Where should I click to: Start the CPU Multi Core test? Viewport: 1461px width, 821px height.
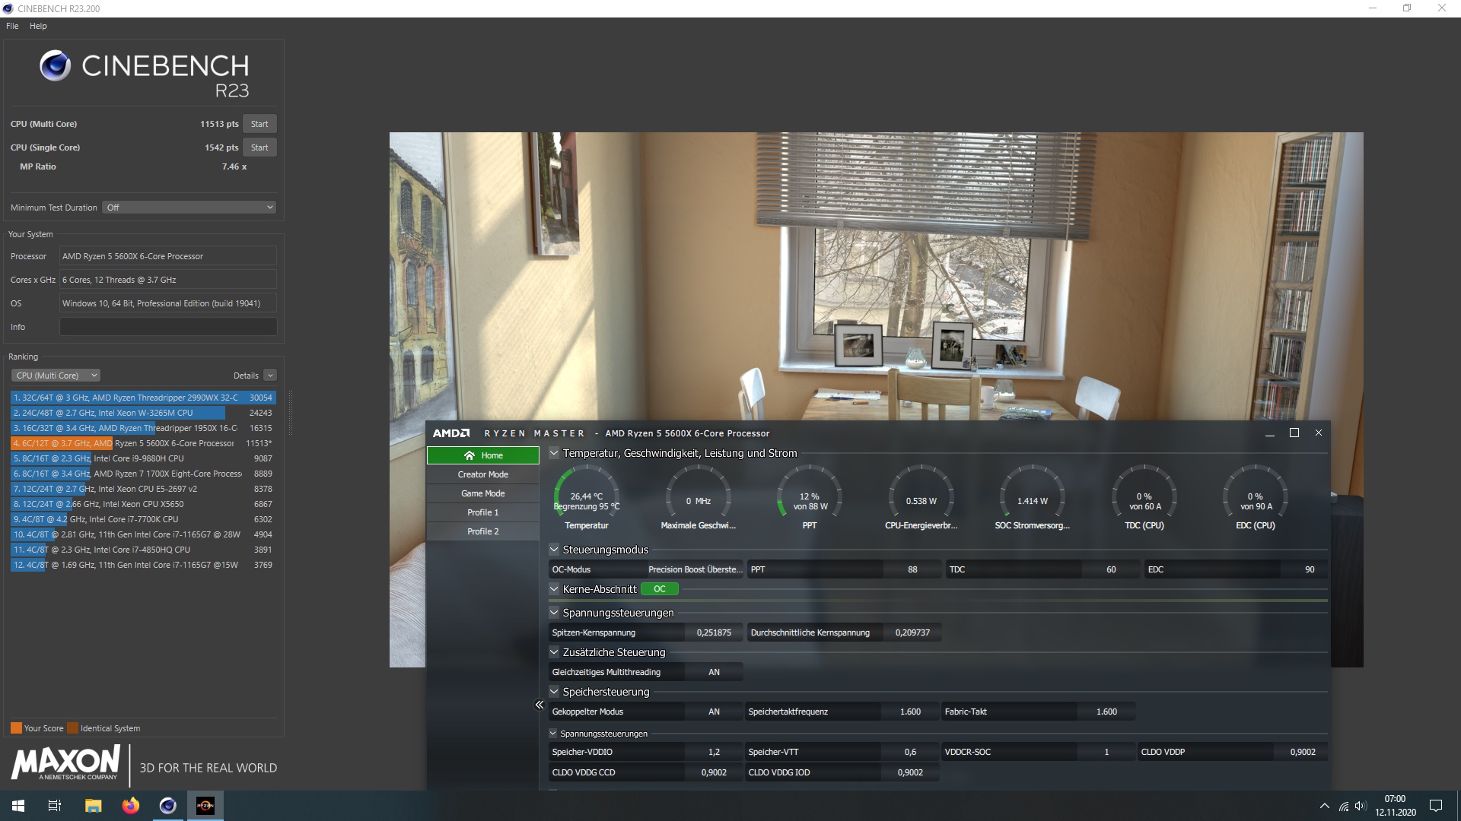(x=259, y=124)
